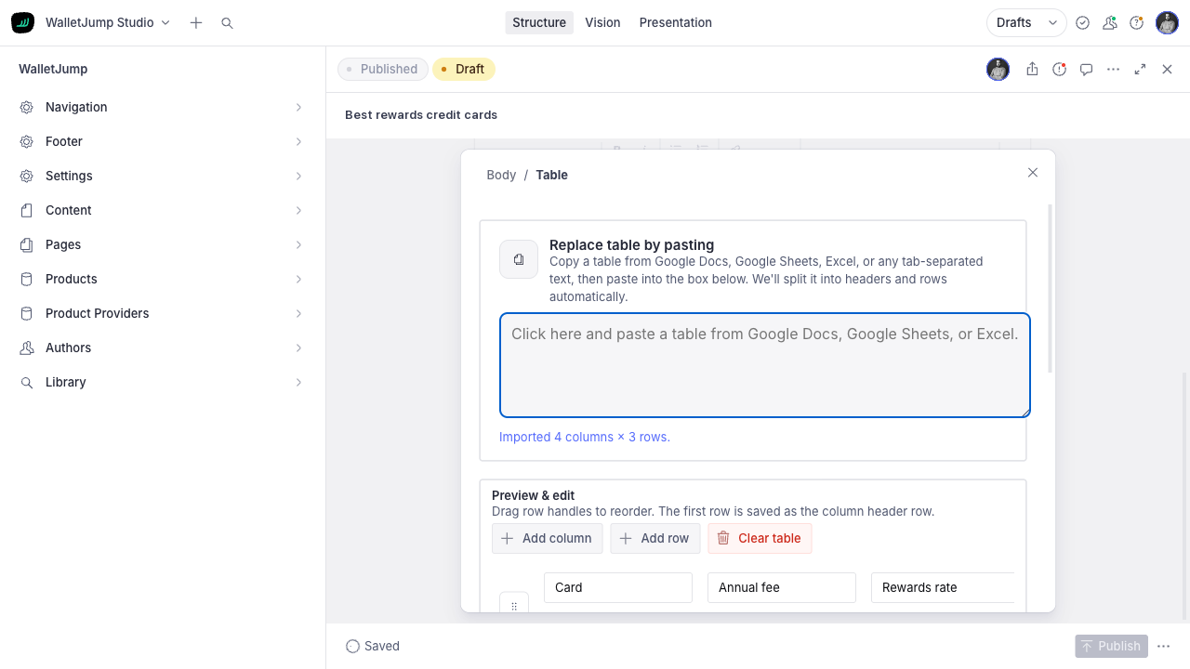Click the plus icon beside WalletJump Studio
1190x669 pixels.
click(196, 23)
